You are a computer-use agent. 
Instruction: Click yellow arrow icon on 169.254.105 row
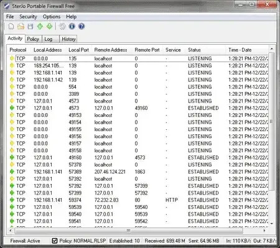tap(12, 65)
